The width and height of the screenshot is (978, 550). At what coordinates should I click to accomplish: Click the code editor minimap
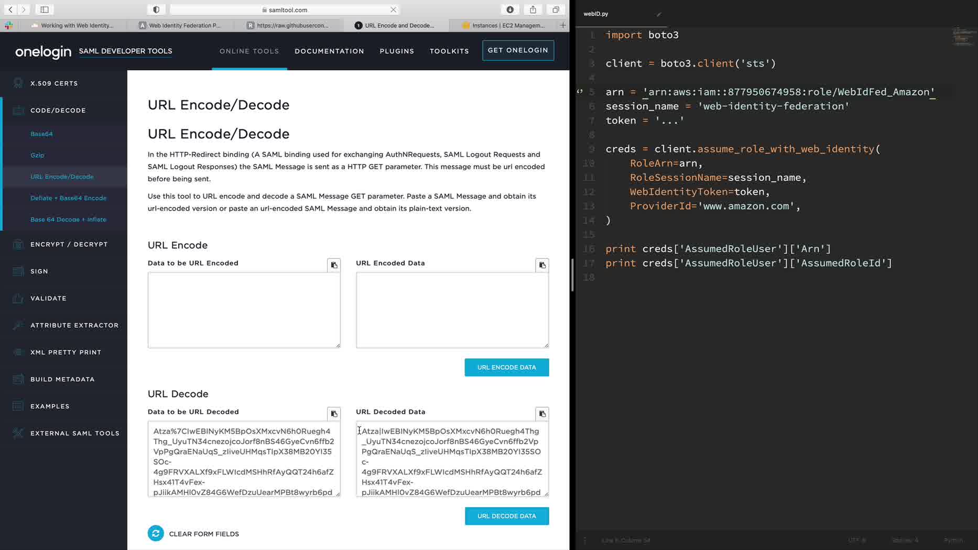tap(963, 37)
